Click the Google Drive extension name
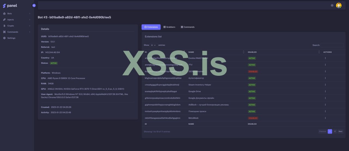The image size is (349, 151). [x=194, y=91]
